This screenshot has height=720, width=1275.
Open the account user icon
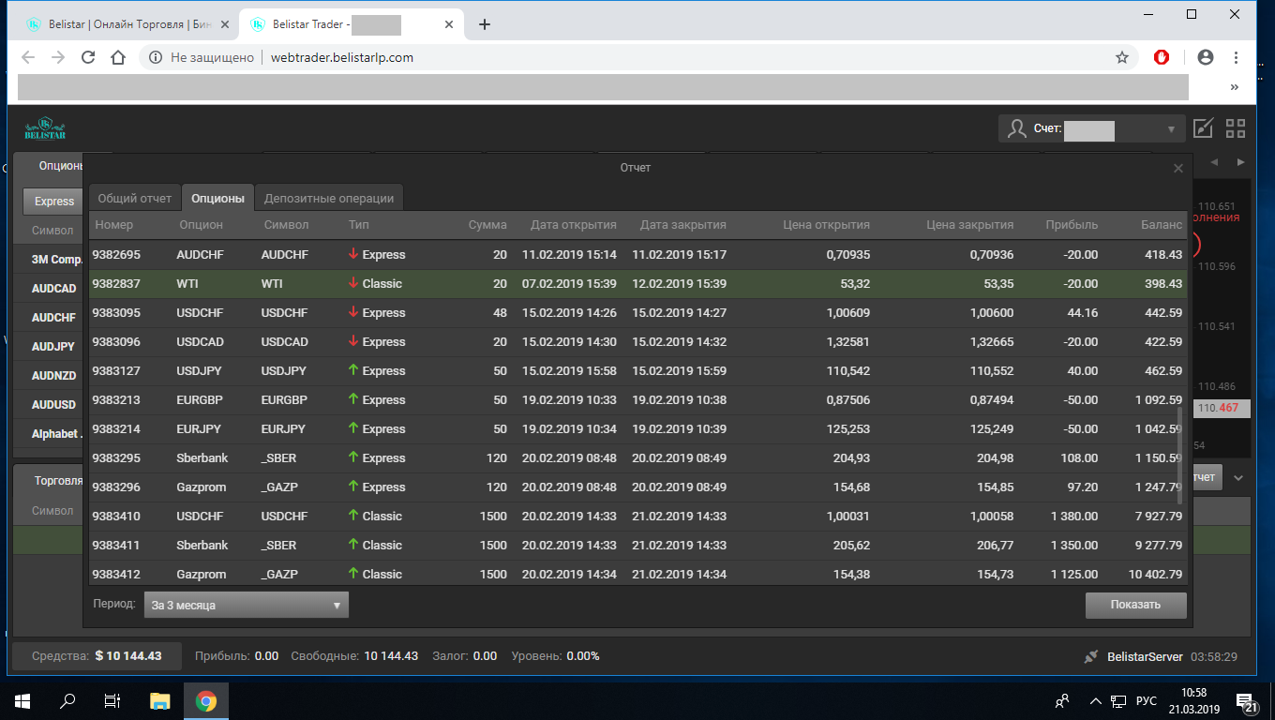pos(1017,129)
